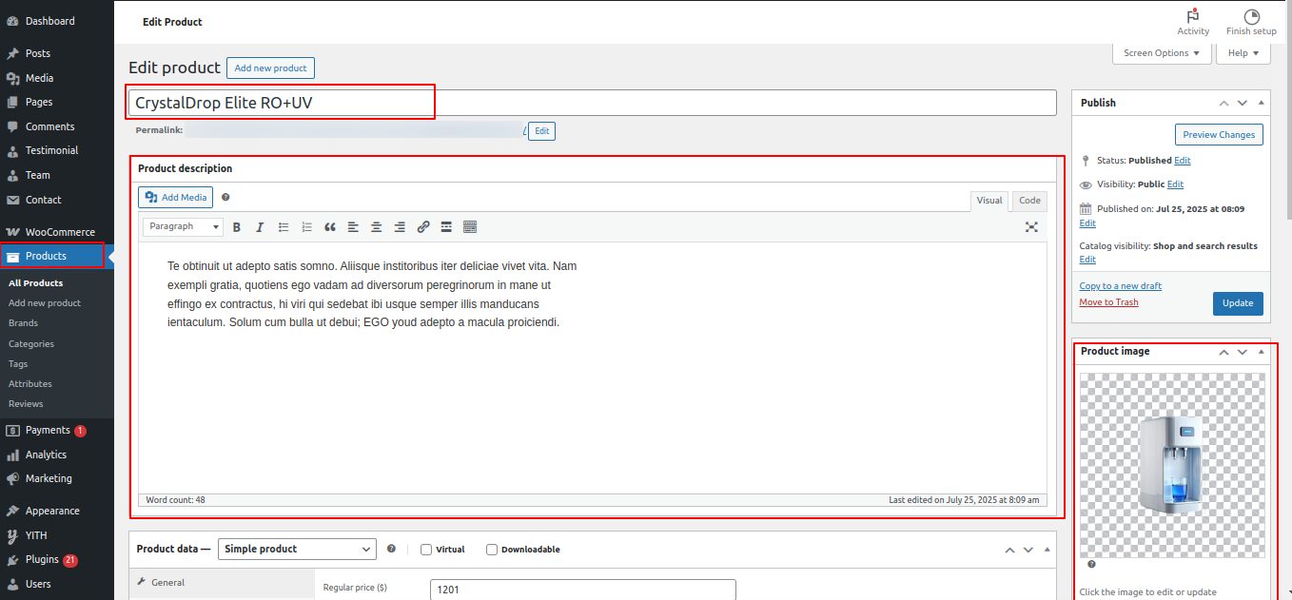This screenshot has width=1292, height=600.
Task: Toggle bold formatting in the description editor
Action: pos(236,227)
